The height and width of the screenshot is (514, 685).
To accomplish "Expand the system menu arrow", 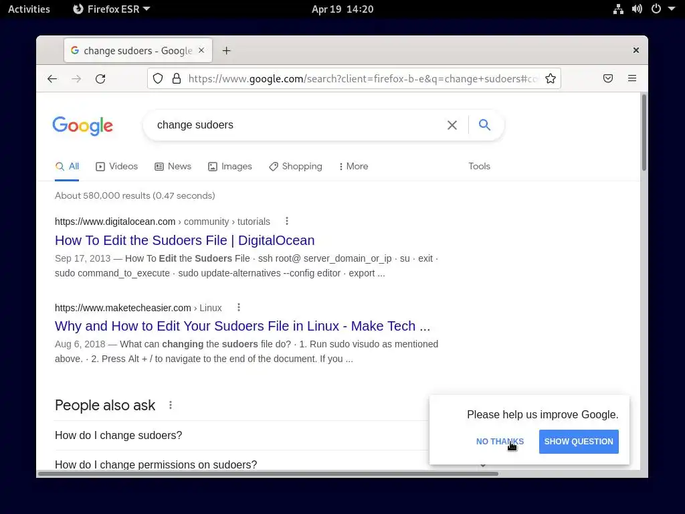I will click(672, 9).
